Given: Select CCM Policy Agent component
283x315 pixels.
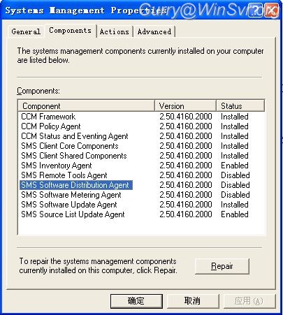Looking at the screenshot, I should [x=51, y=126].
